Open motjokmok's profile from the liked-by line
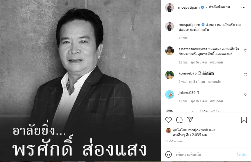This screenshot has width=251, height=162. coord(198,130)
